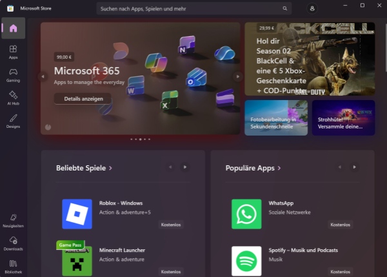
Task: Go to the Gaming section
Action: (14, 76)
